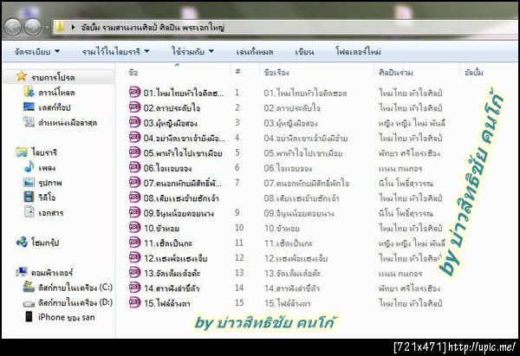Select file 08.เพียงแฮงอ้ายฮักเจ้า
Viewport: 520px width, 356px height.
click(181, 198)
